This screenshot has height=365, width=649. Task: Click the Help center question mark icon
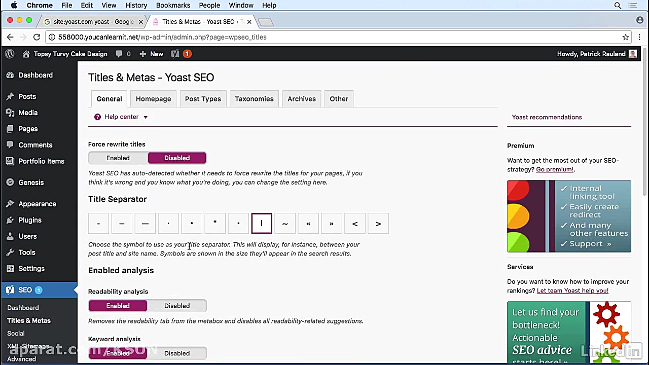coord(97,117)
